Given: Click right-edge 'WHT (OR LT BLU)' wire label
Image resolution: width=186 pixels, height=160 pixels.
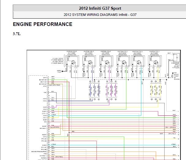Looking at the screenshot, I should 168,134.
